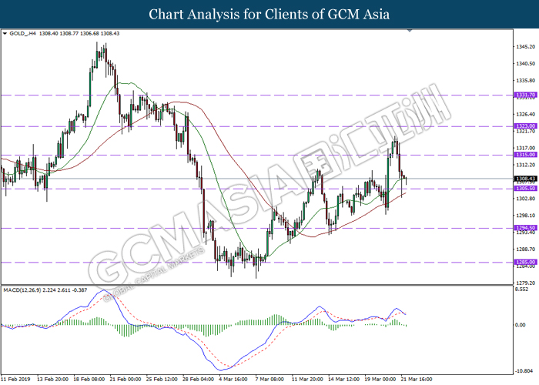The height and width of the screenshot is (385, 539).
Task: Click the 1279.20 price scale label
Action: pos(526,283)
